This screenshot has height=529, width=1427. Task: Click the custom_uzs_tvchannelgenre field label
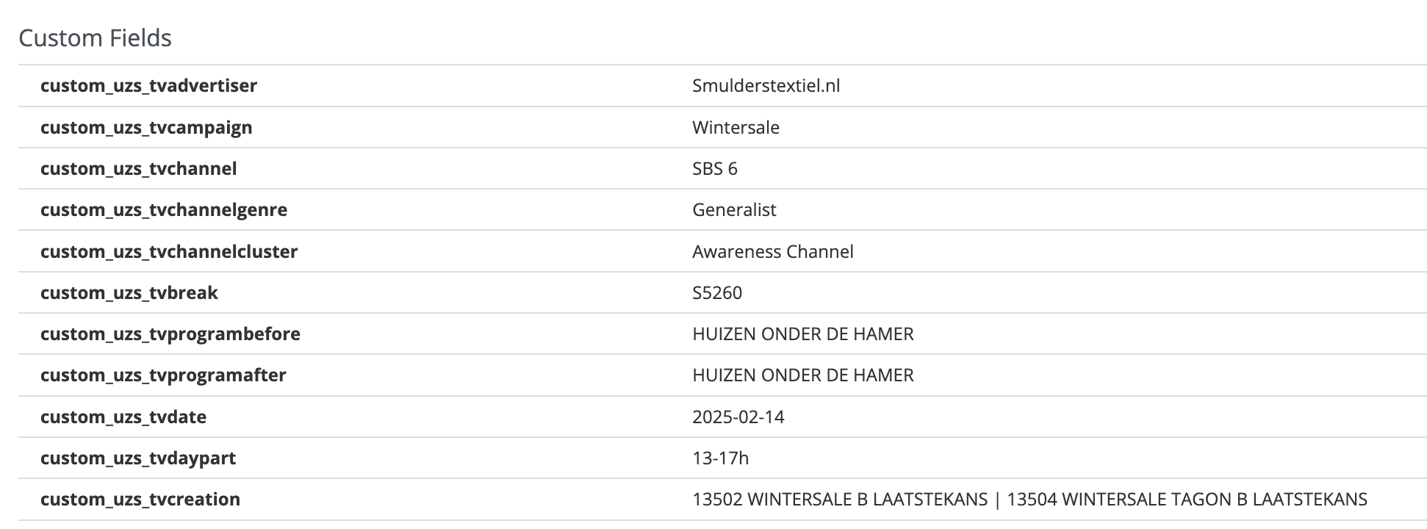tap(164, 210)
